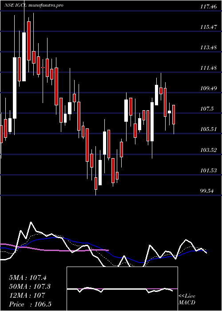Click the 117.46 price axis label

208,7
